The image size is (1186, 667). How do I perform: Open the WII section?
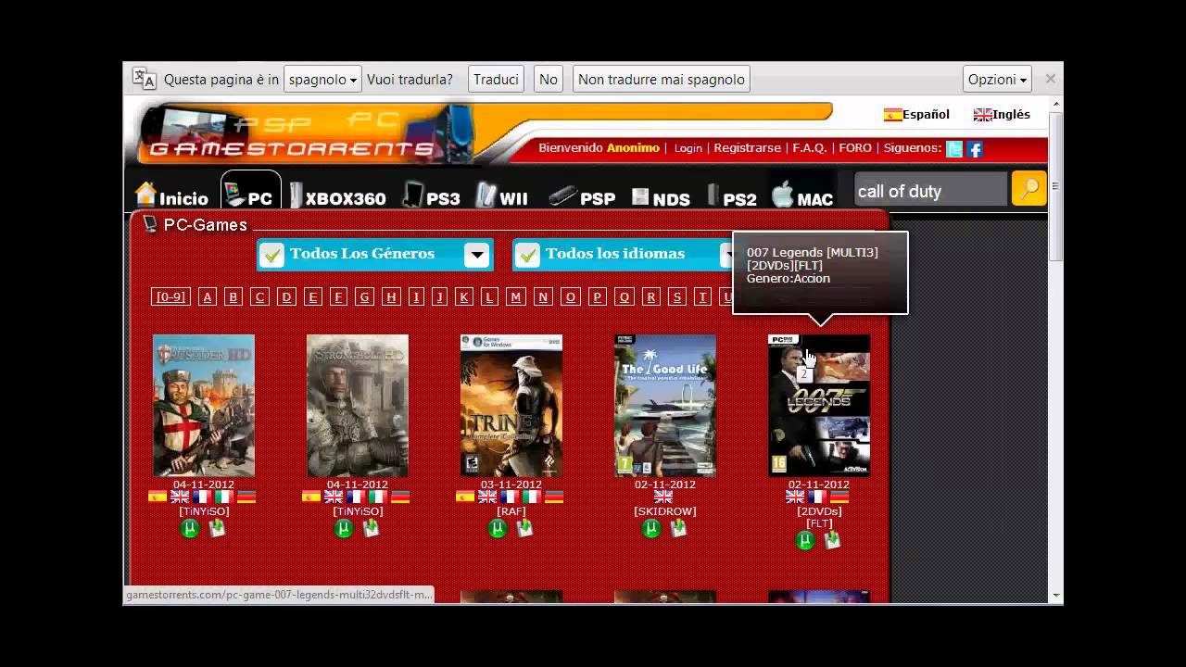[501, 196]
